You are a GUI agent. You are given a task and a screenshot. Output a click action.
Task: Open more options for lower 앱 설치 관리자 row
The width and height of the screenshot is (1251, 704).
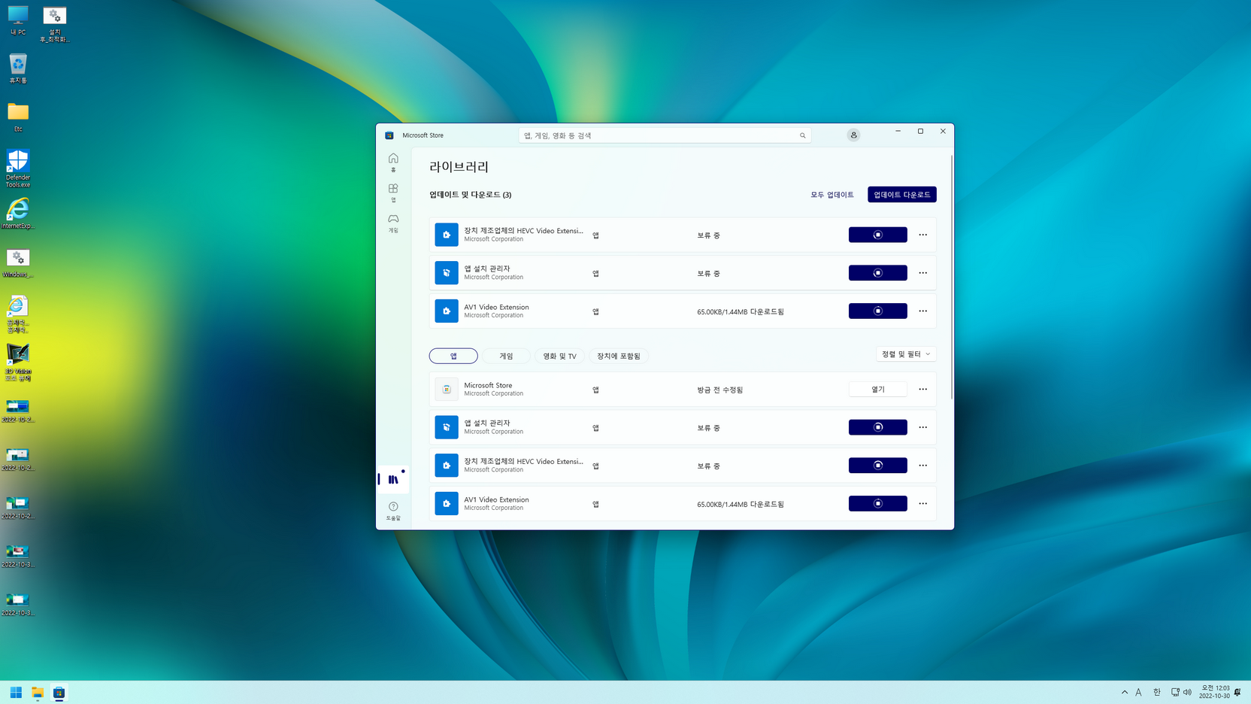coord(922,427)
